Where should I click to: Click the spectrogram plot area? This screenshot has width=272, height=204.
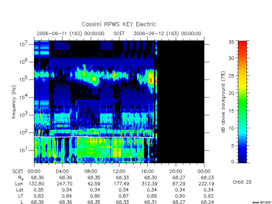[119, 102]
